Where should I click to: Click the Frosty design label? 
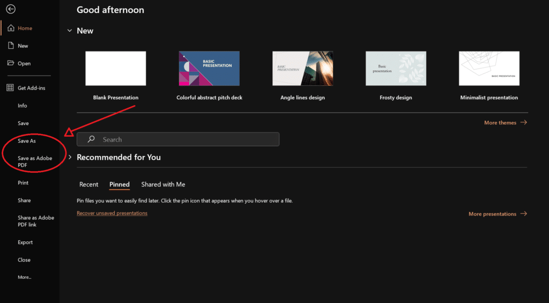396,98
